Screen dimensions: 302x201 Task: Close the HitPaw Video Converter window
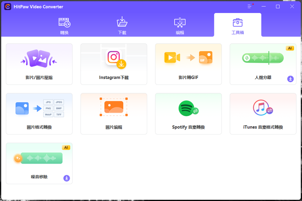pyautogui.click(x=292, y=6)
